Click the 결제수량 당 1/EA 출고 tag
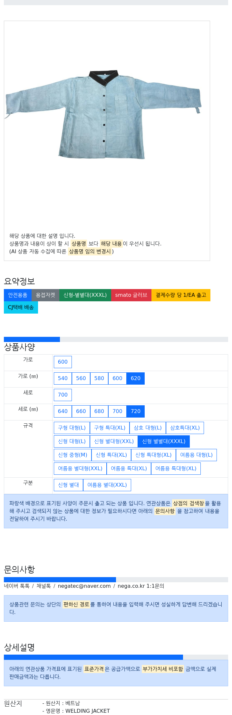This screenshot has height=715, width=232. coord(181,295)
